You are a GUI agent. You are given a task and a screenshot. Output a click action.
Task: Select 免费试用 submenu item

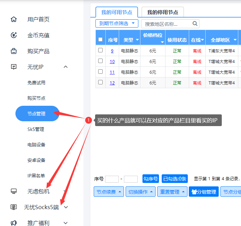tap(36, 83)
